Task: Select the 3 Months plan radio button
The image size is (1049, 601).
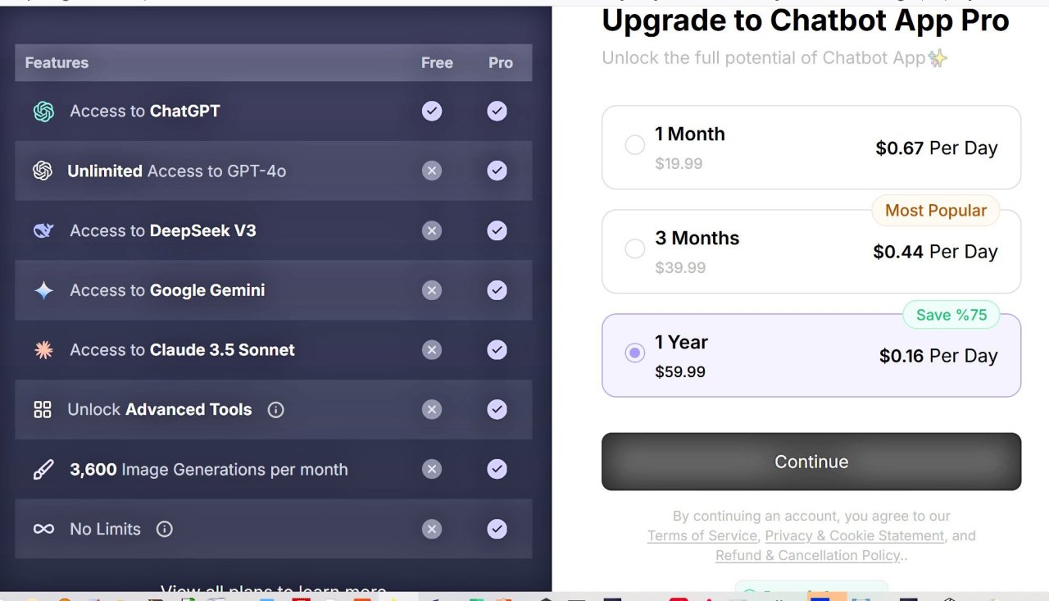Action: [635, 248]
